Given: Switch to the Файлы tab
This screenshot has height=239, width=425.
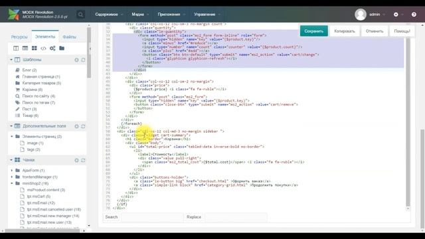Looking at the screenshot, I should click(69, 37).
